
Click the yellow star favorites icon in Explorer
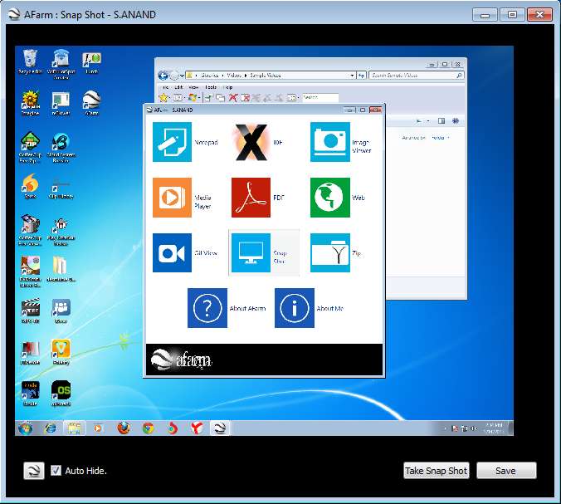tap(163, 97)
